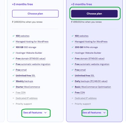Viewport: 126px width, 123px height.
Task: Click the checkmark beside right Free CDN
Action: pos(73,92)
